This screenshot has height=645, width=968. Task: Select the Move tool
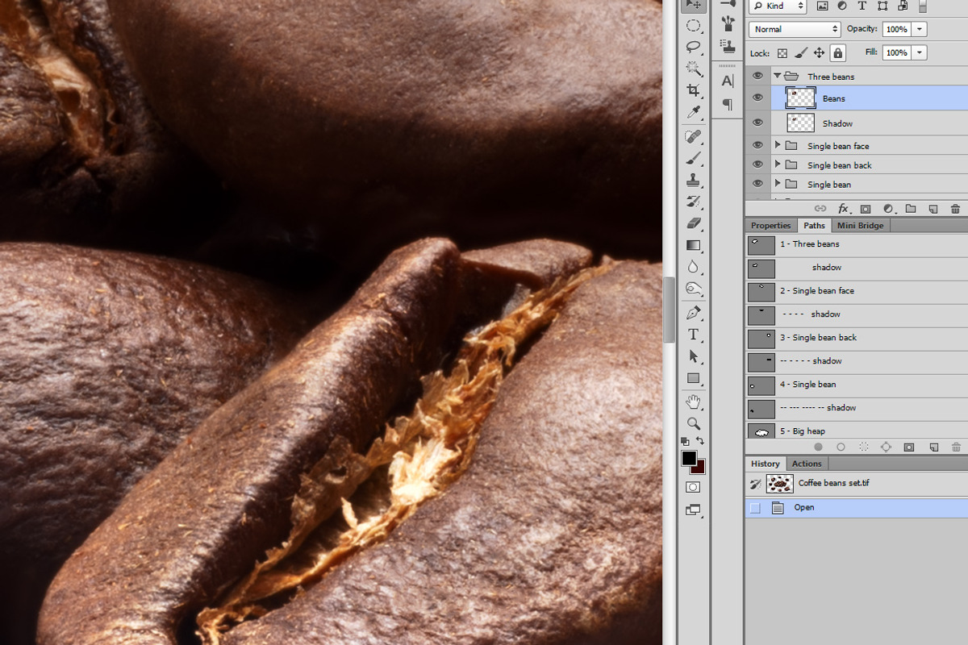click(x=693, y=5)
